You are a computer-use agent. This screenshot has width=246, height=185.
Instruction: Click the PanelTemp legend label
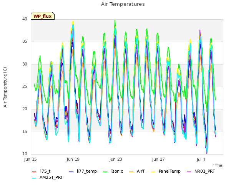point(170,171)
